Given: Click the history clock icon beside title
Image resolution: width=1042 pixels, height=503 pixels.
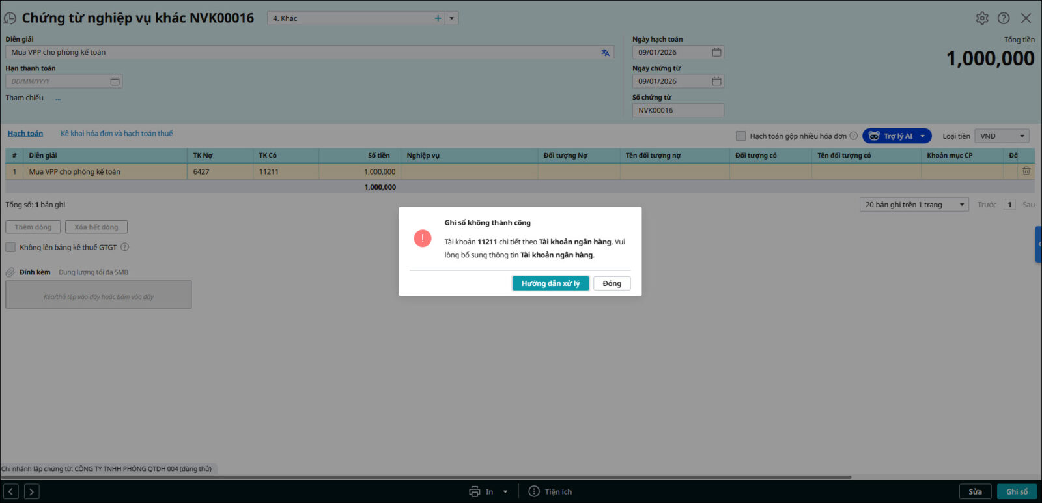Looking at the screenshot, I should tap(10, 18).
